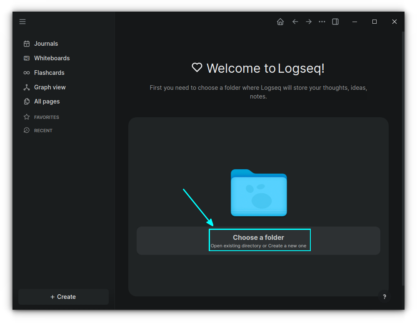Screen dimensions: 417x323
Task: Click the home icon in the toolbar
Action: (x=280, y=22)
